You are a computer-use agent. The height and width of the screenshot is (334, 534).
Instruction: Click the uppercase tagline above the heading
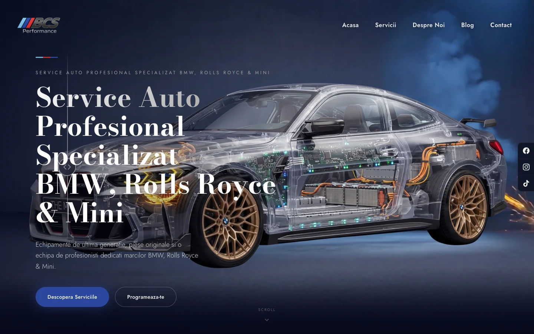pos(153,73)
